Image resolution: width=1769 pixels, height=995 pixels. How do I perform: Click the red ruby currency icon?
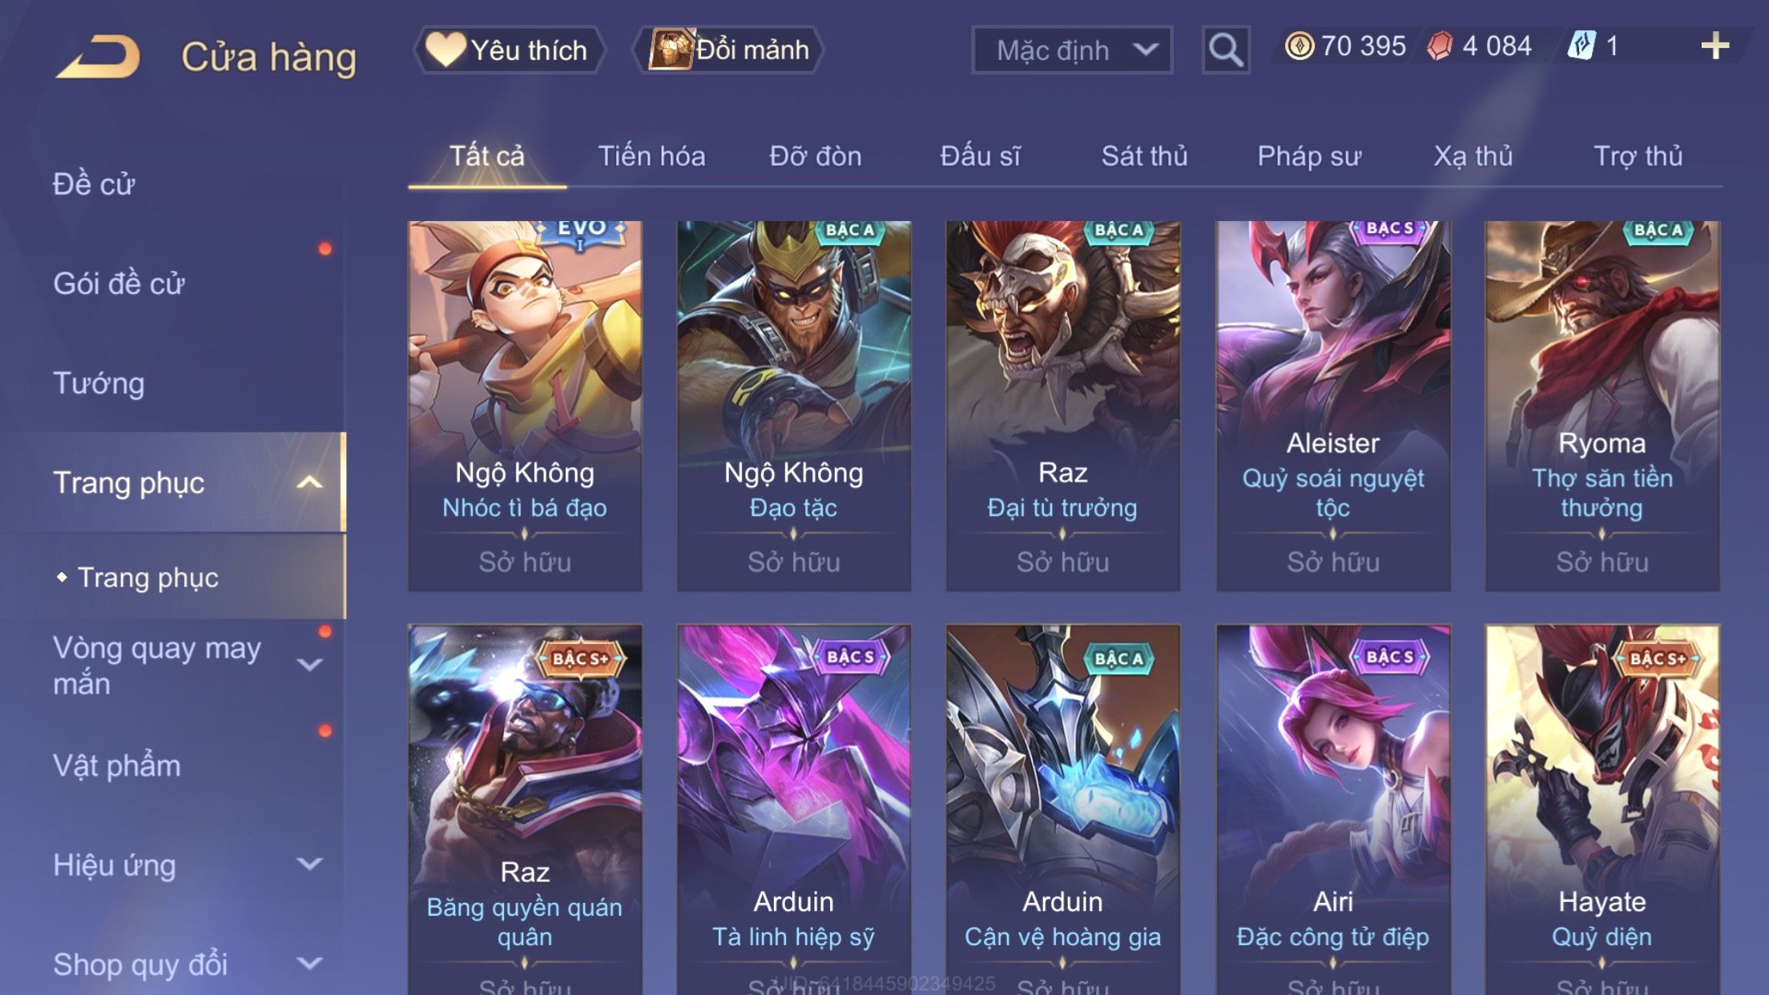coord(1440,46)
